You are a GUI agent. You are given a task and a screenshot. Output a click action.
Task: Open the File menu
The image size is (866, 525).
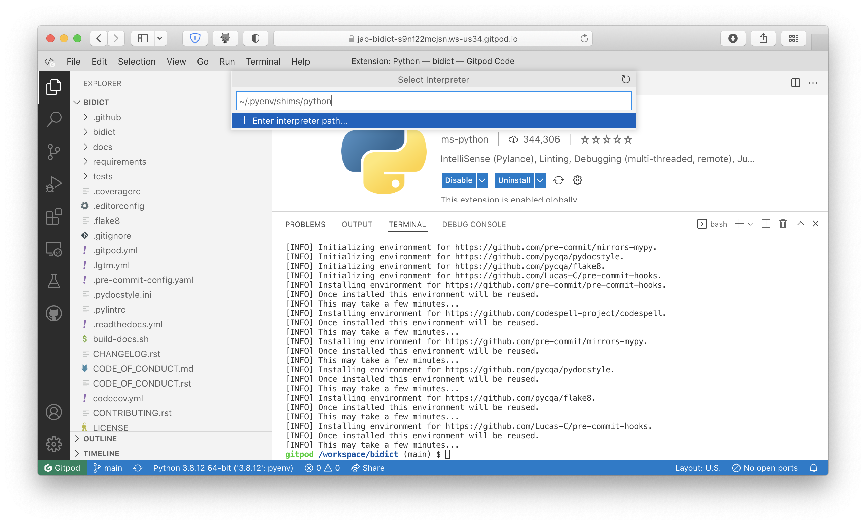73,62
